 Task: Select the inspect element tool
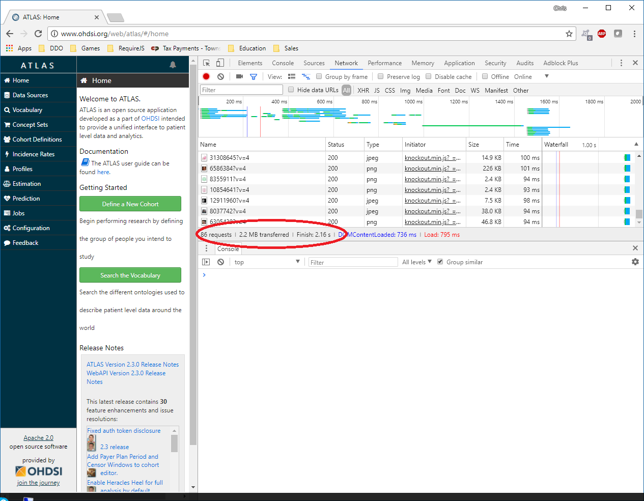pos(207,63)
